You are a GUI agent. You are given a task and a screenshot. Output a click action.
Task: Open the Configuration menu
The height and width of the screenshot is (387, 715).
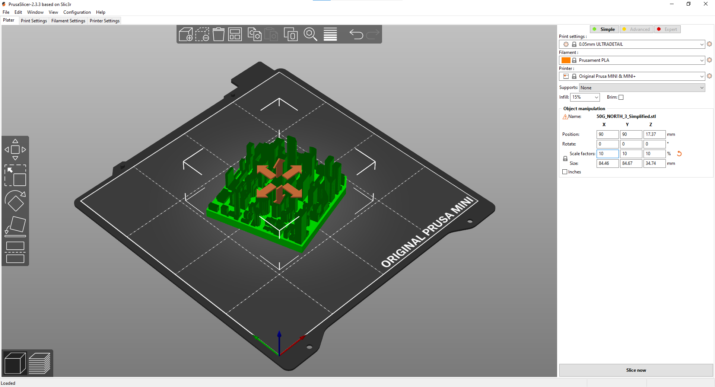(x=77, y=12)
